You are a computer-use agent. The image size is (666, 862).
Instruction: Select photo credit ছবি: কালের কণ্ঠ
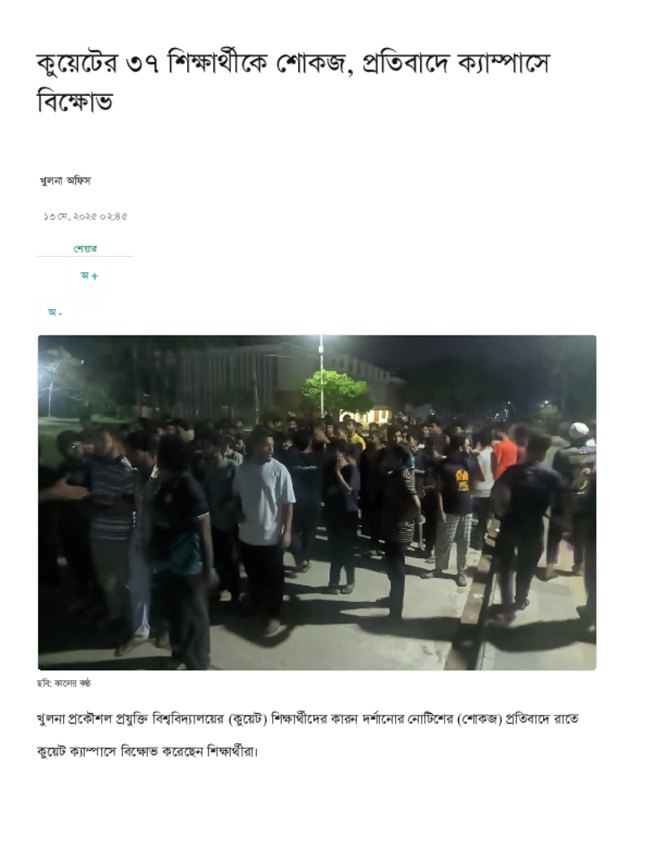[x=64, y=684]
